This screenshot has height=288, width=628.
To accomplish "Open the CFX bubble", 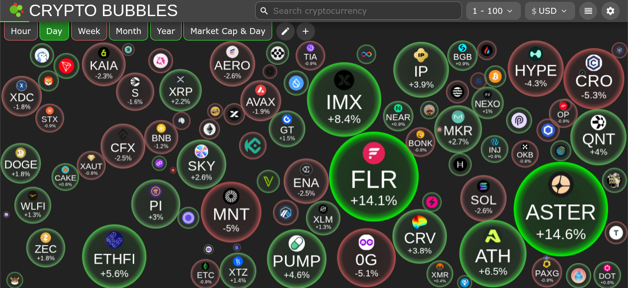I will (123, 146).
